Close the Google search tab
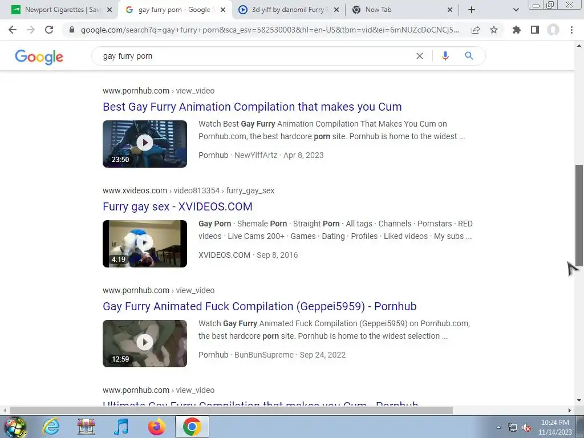 (x=223, y=10)
